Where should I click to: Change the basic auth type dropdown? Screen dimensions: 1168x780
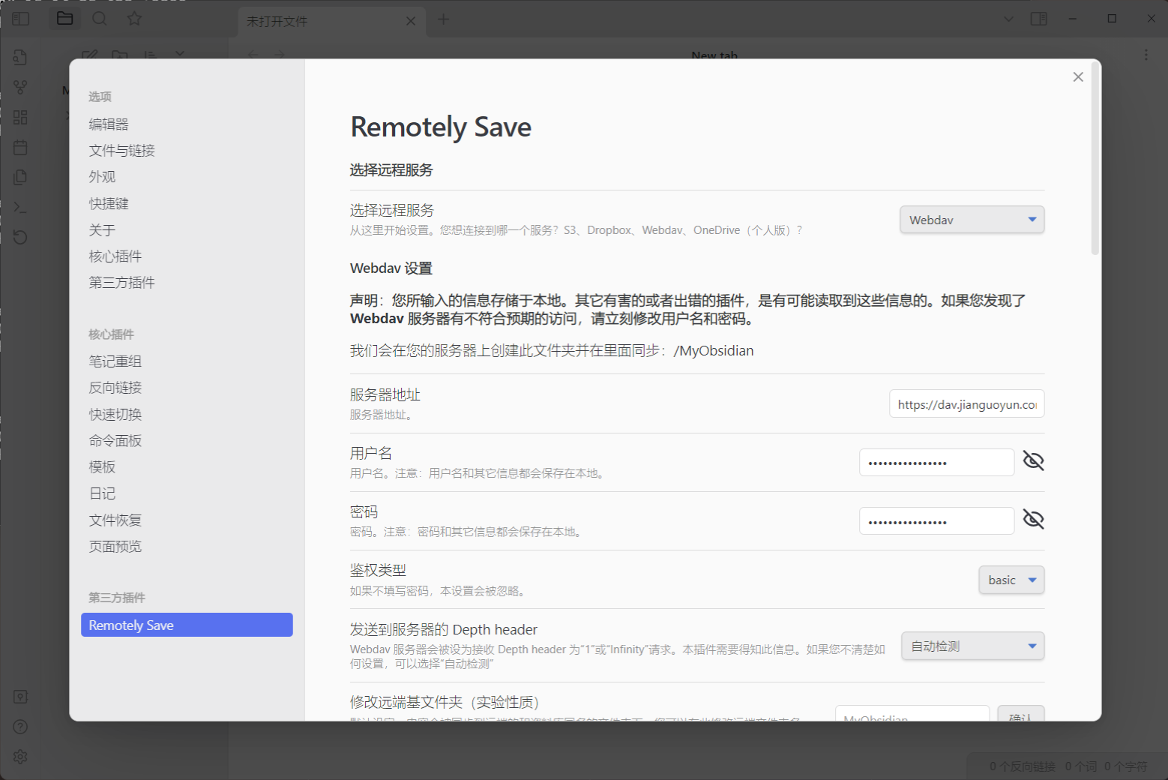1011,580
